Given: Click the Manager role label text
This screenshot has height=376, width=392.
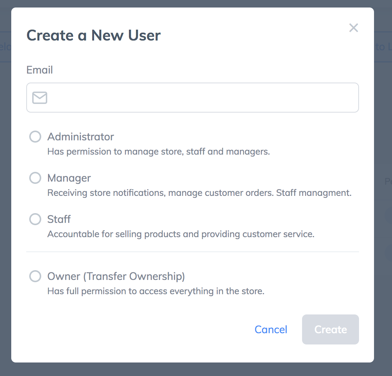Looking at the screenshot, I should (69, 178).
